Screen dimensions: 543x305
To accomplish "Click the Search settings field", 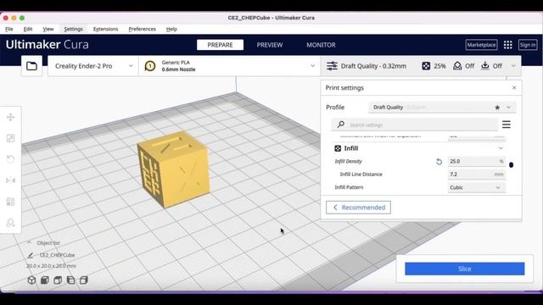I will coord(415,125).
